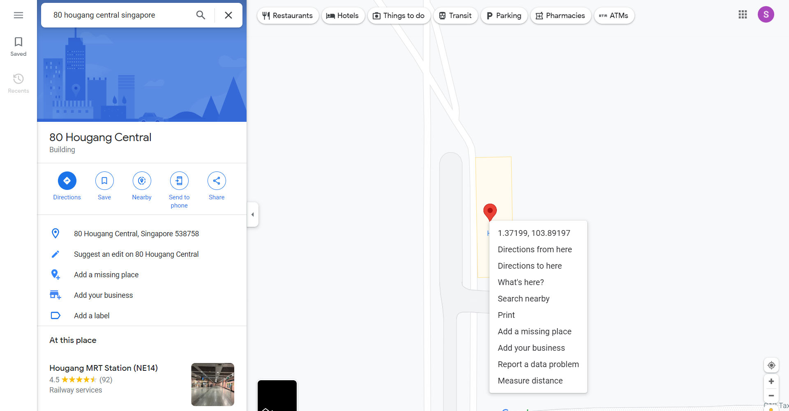Filter map by ATMs
Screen dimensions: 789x411
coord(614,16)
